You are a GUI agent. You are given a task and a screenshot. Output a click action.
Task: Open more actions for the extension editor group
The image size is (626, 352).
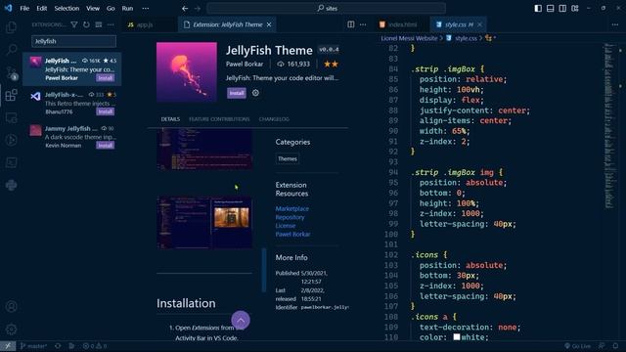(x=363, y=24)
